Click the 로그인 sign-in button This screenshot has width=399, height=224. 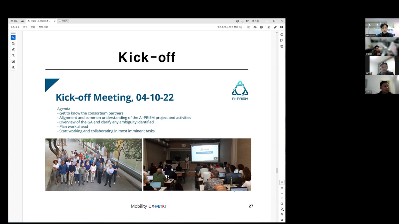click(255, 21)
